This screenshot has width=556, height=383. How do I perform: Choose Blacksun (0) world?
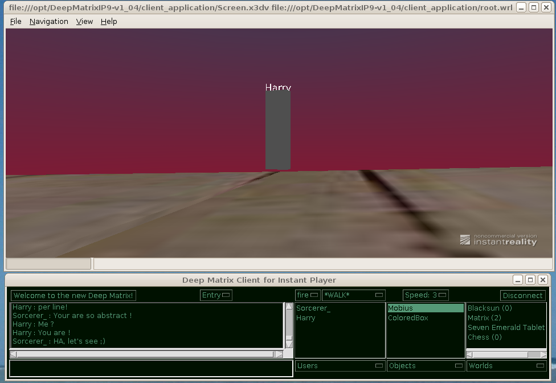[489, 308]
